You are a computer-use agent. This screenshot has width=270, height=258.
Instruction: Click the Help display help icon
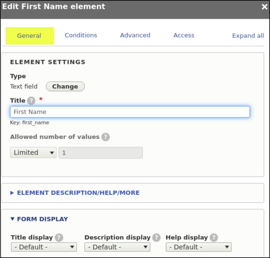pos(214,238)
